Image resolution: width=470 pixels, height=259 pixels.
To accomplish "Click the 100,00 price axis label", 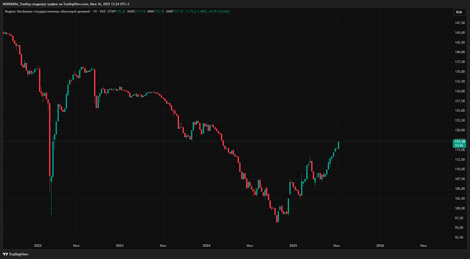I will [460, 208].
